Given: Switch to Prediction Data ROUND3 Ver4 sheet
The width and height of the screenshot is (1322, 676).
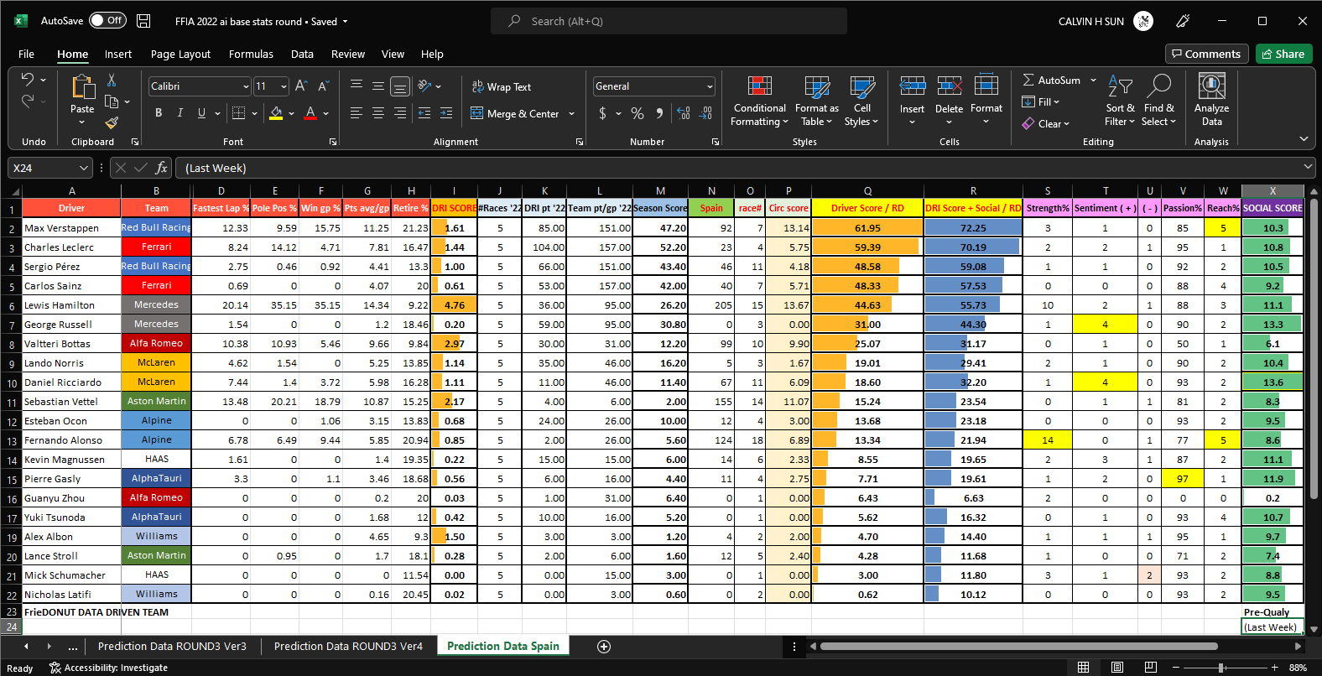Looking at the screenshot, I should click(348, 646).
